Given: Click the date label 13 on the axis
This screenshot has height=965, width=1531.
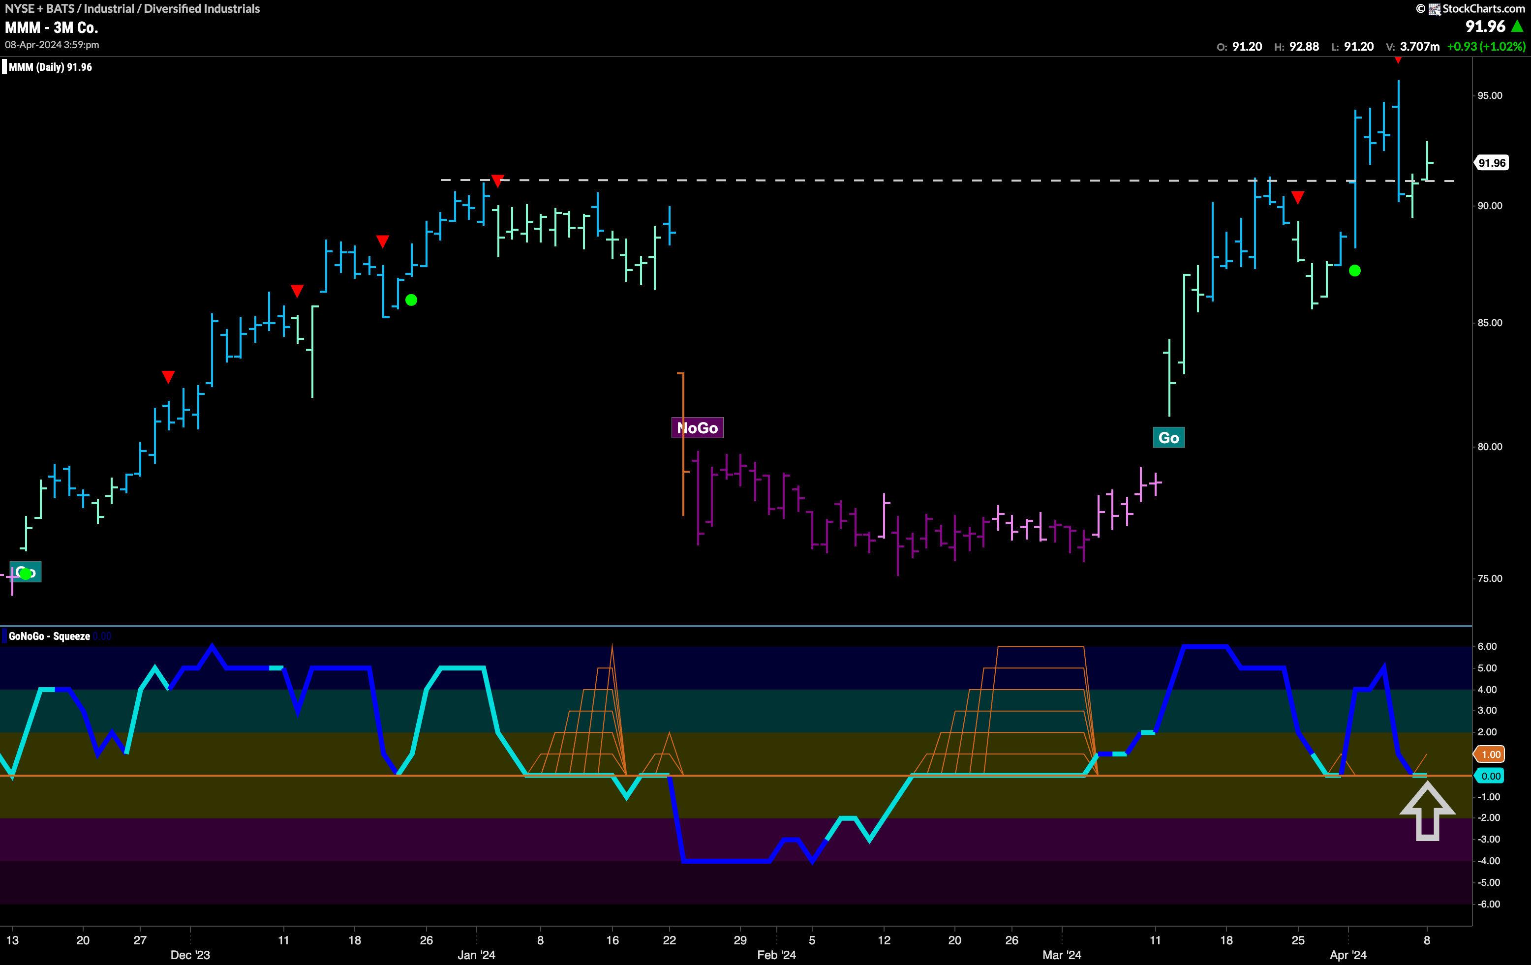Looking at the screenshot, I should [12, 939].
